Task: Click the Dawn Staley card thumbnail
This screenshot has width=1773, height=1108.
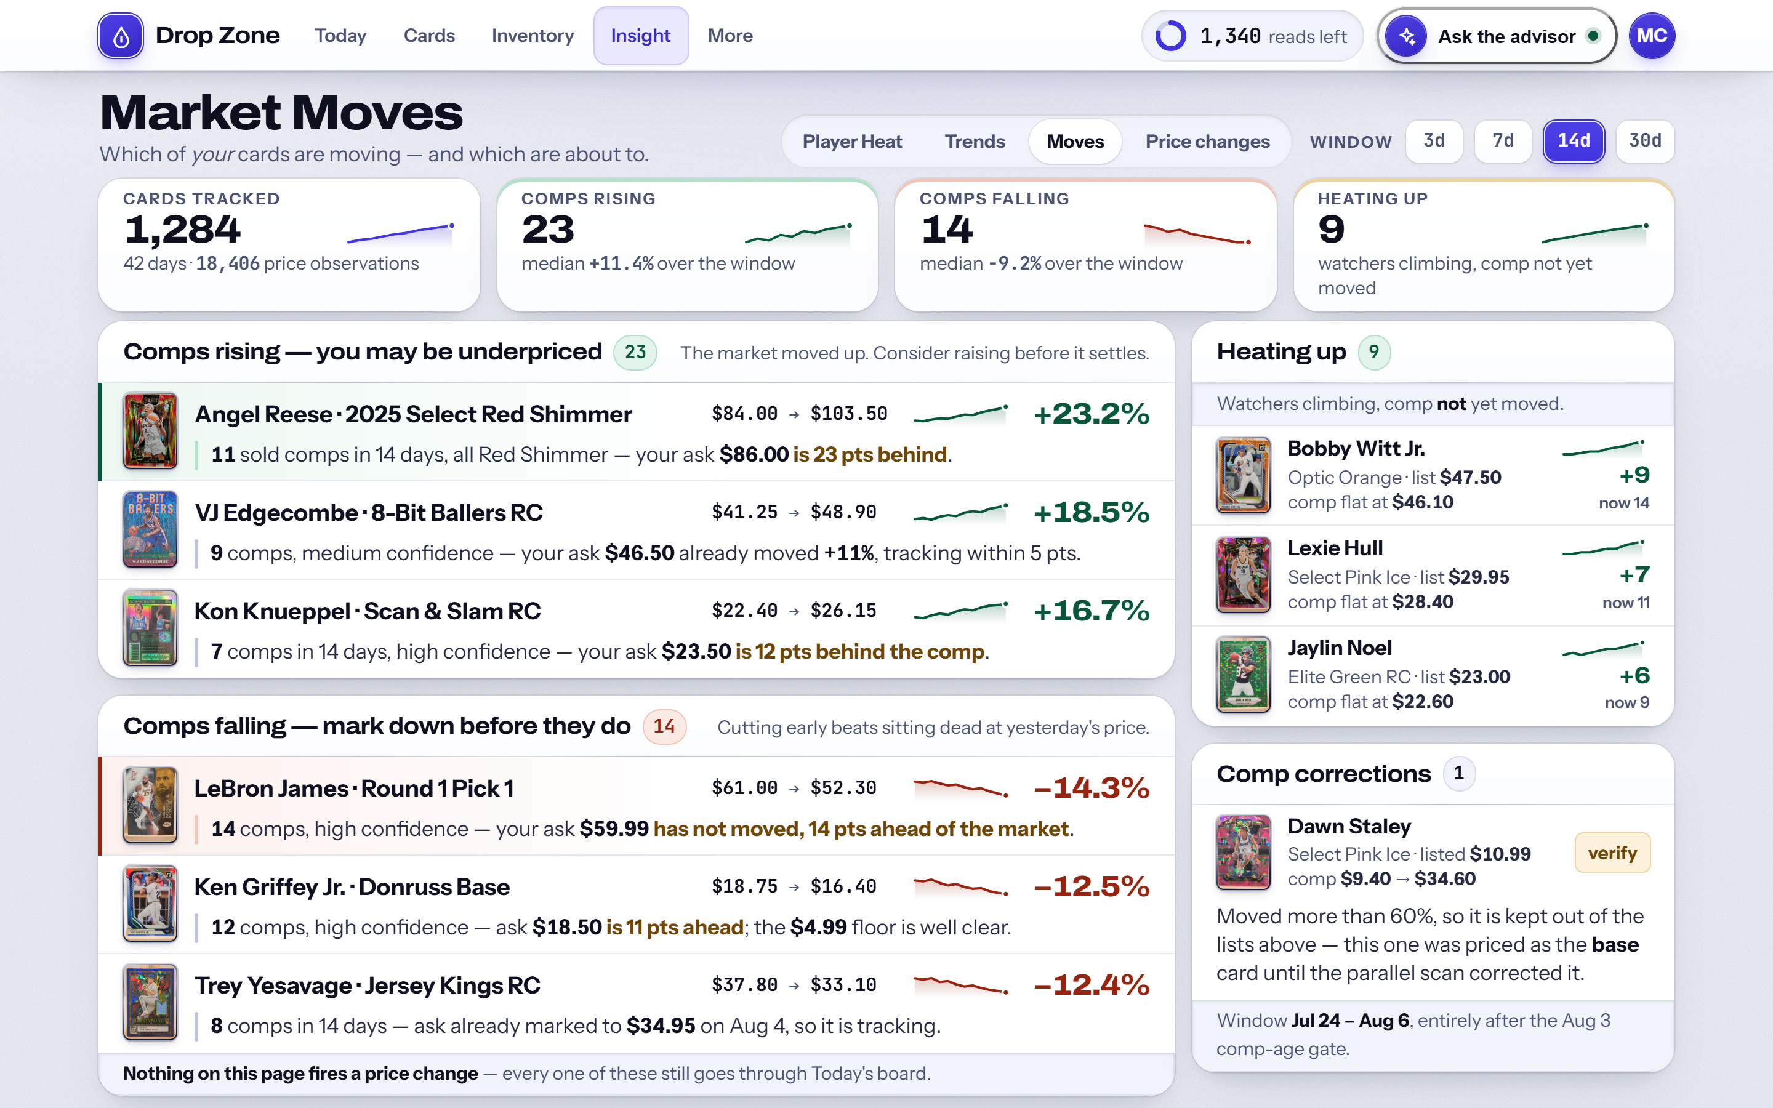Action: click(1244, 853)
